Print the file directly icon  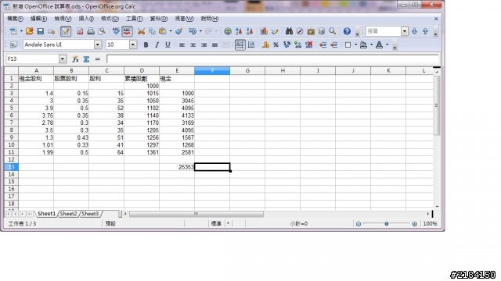pos(91,31)
